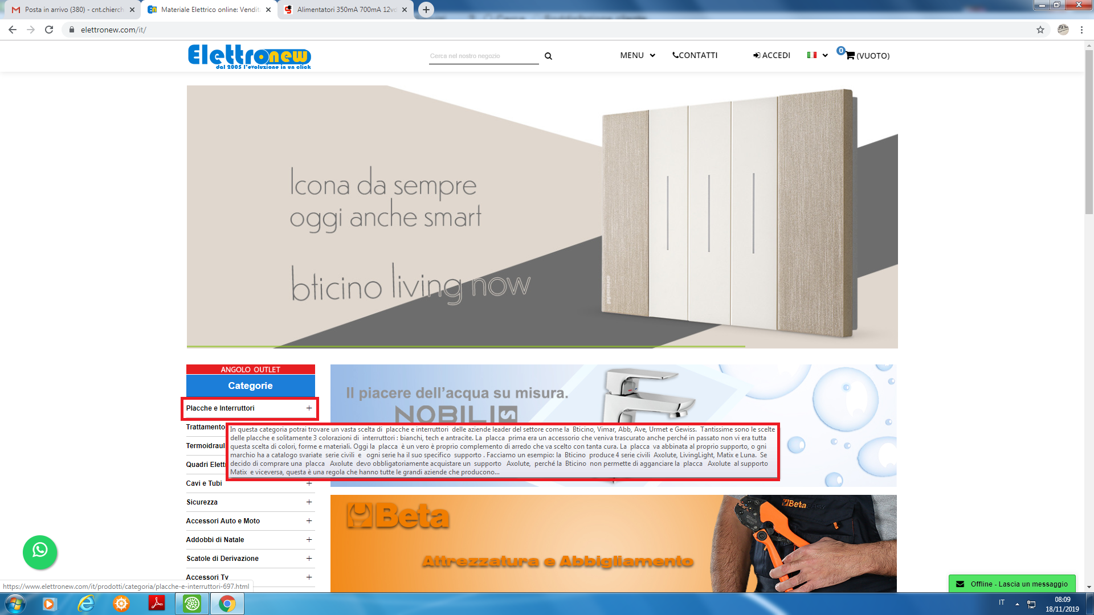Launch Internet Explorer from the taskbar
Viewport: 1094px width, 615px height.
click(85, 604)
